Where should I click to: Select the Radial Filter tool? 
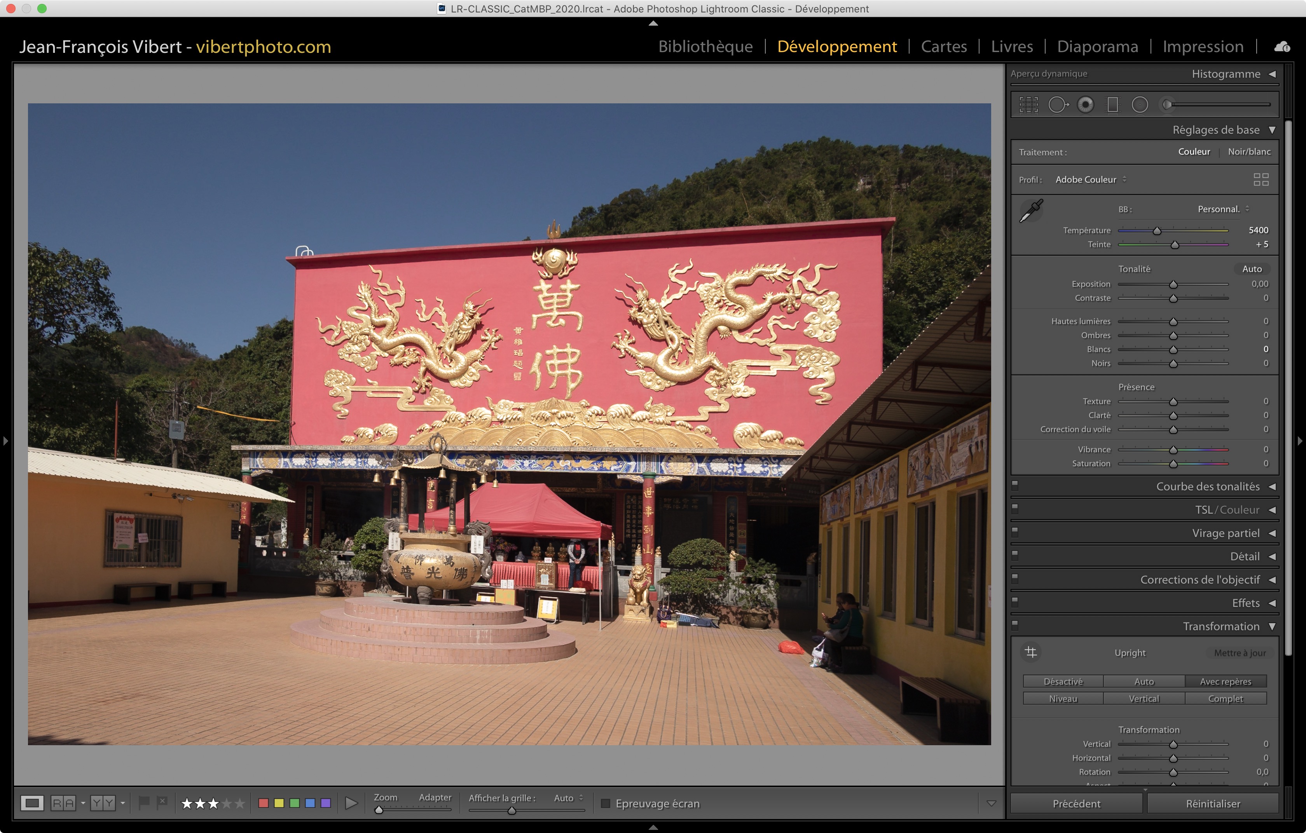coord(1140,105)
